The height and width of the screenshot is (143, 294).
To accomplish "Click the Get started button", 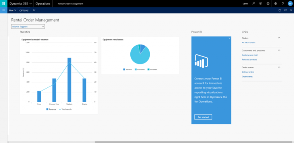I will 203,117.
